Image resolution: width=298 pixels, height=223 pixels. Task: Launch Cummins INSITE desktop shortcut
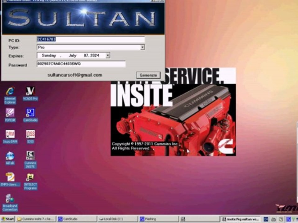30,160
